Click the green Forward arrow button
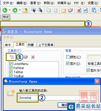 point(15,10)
